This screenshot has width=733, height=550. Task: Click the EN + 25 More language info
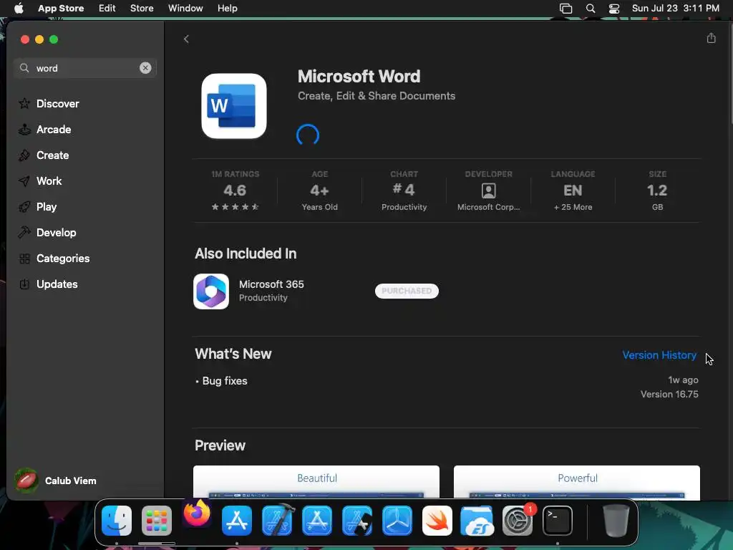coord(573,192)
